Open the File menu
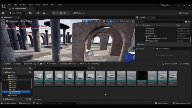This screenshot has height=108, width=192. point(10,5)
